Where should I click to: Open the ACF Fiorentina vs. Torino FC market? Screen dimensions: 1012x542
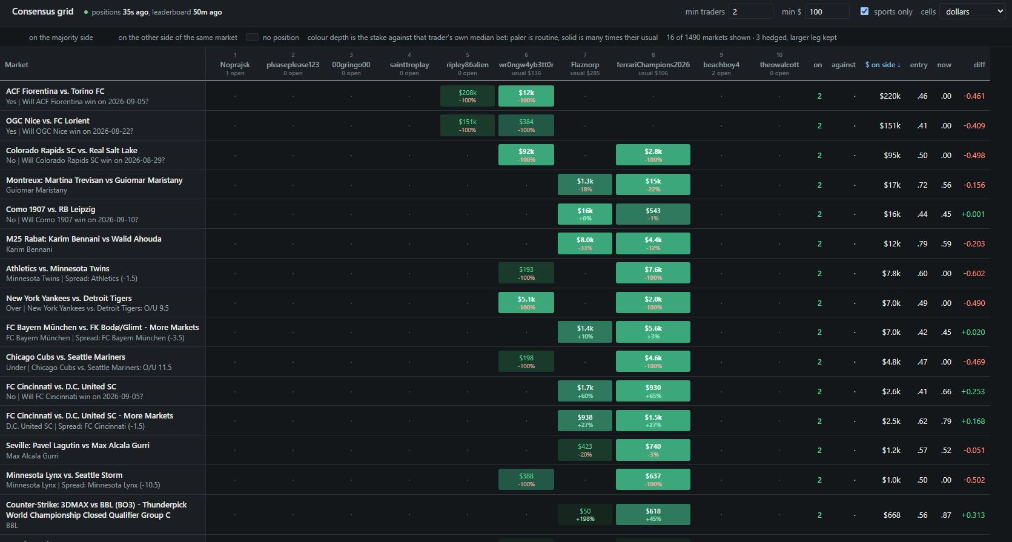(x=55, y=91)
